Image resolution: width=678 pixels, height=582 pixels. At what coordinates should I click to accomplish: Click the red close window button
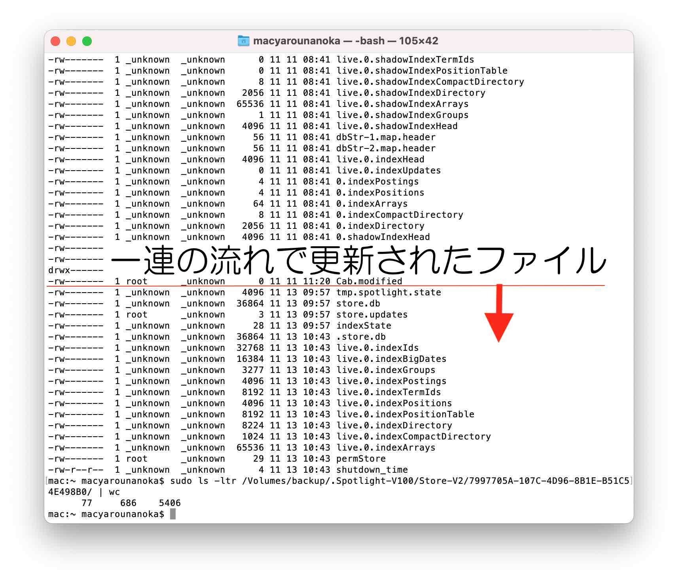[55, 41]
